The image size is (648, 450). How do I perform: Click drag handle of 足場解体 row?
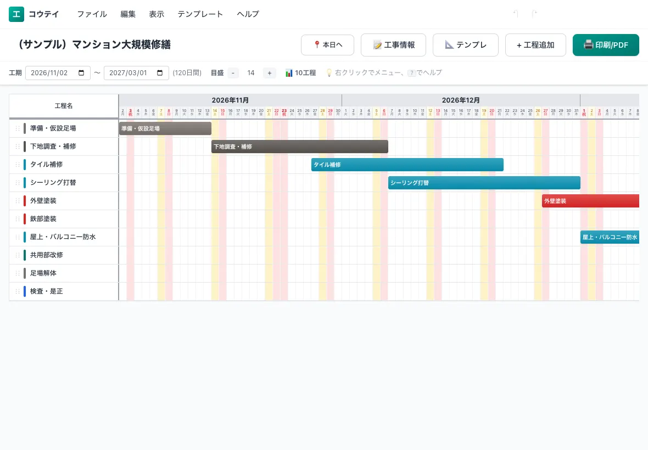[x=18, y=273]
